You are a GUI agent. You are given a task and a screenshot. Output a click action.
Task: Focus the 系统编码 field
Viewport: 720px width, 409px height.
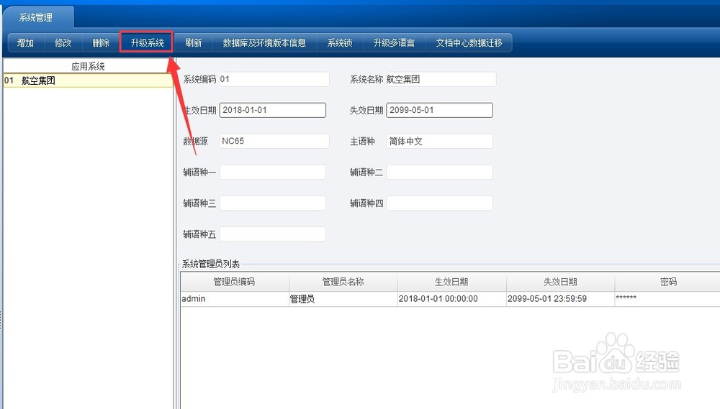(274, 79)
